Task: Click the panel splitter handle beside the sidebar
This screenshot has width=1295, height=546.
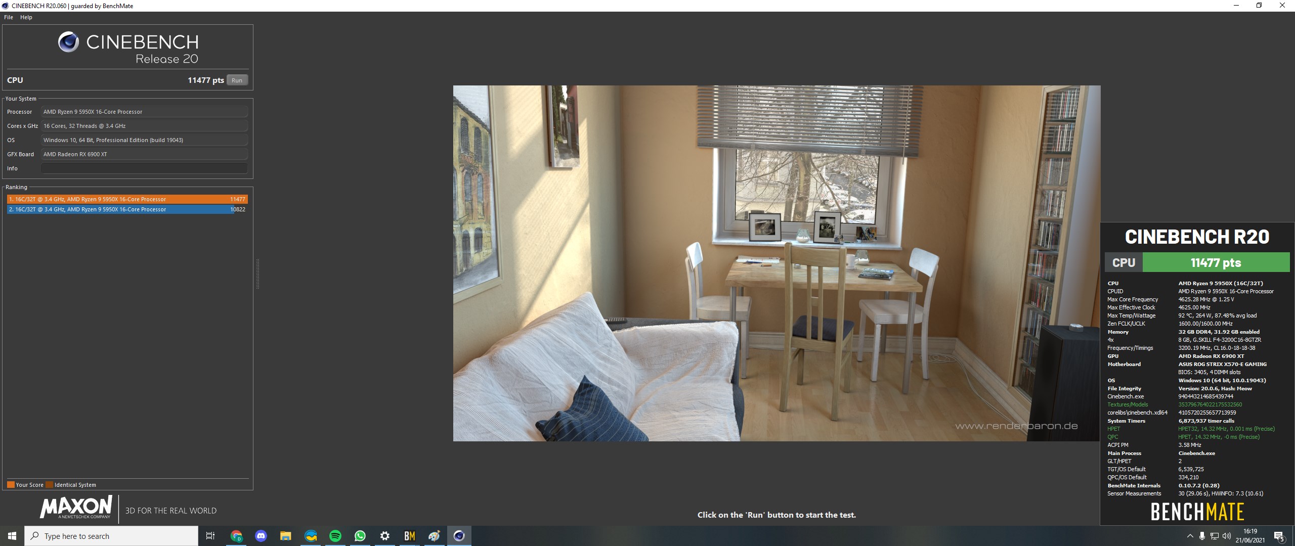Action: click(257, 273)
